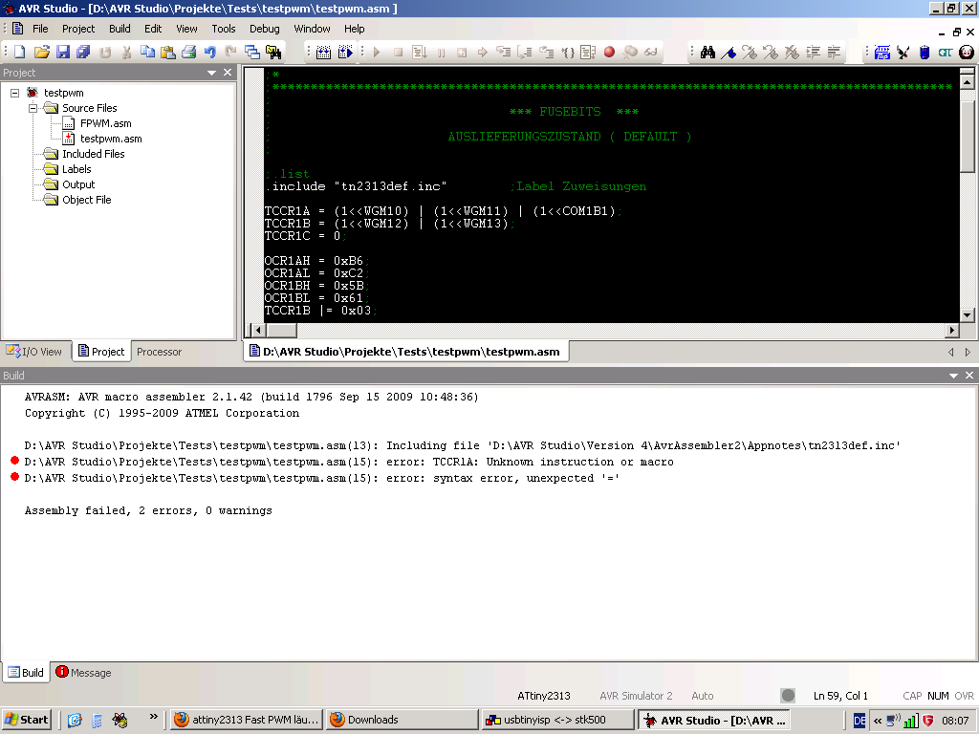Screen dimensions: 979x734
Task: Click the Display Chip Programmer icon
Action: (x=882, y=53)
